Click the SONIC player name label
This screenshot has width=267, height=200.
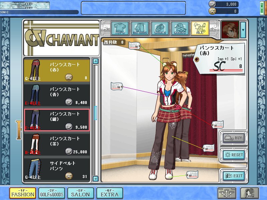pyautogui.click(x=4, y=12)
